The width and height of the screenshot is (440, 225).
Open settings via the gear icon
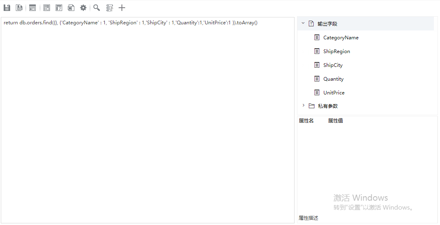point(83,8)
